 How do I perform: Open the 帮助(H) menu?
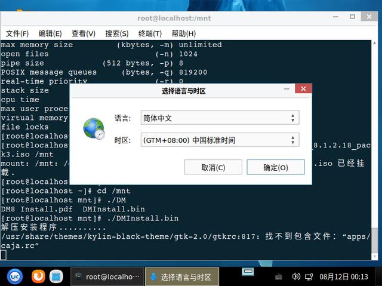tap(183, 33)
